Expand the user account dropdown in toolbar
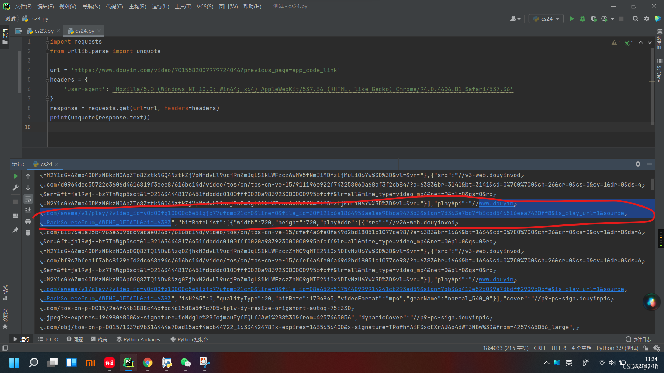664x373 pixels. pos(515,19)
